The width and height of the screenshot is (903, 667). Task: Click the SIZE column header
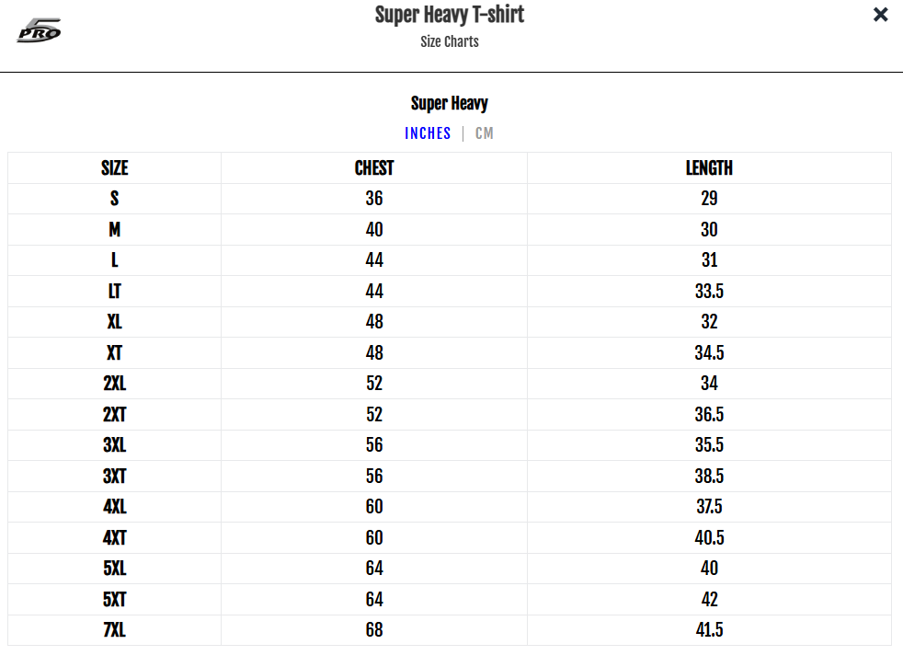[115, 167]
